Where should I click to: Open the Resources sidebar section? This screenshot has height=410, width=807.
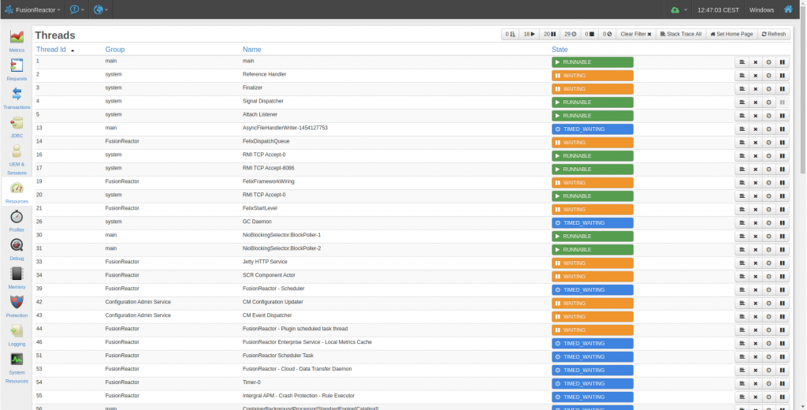[17, 192]
